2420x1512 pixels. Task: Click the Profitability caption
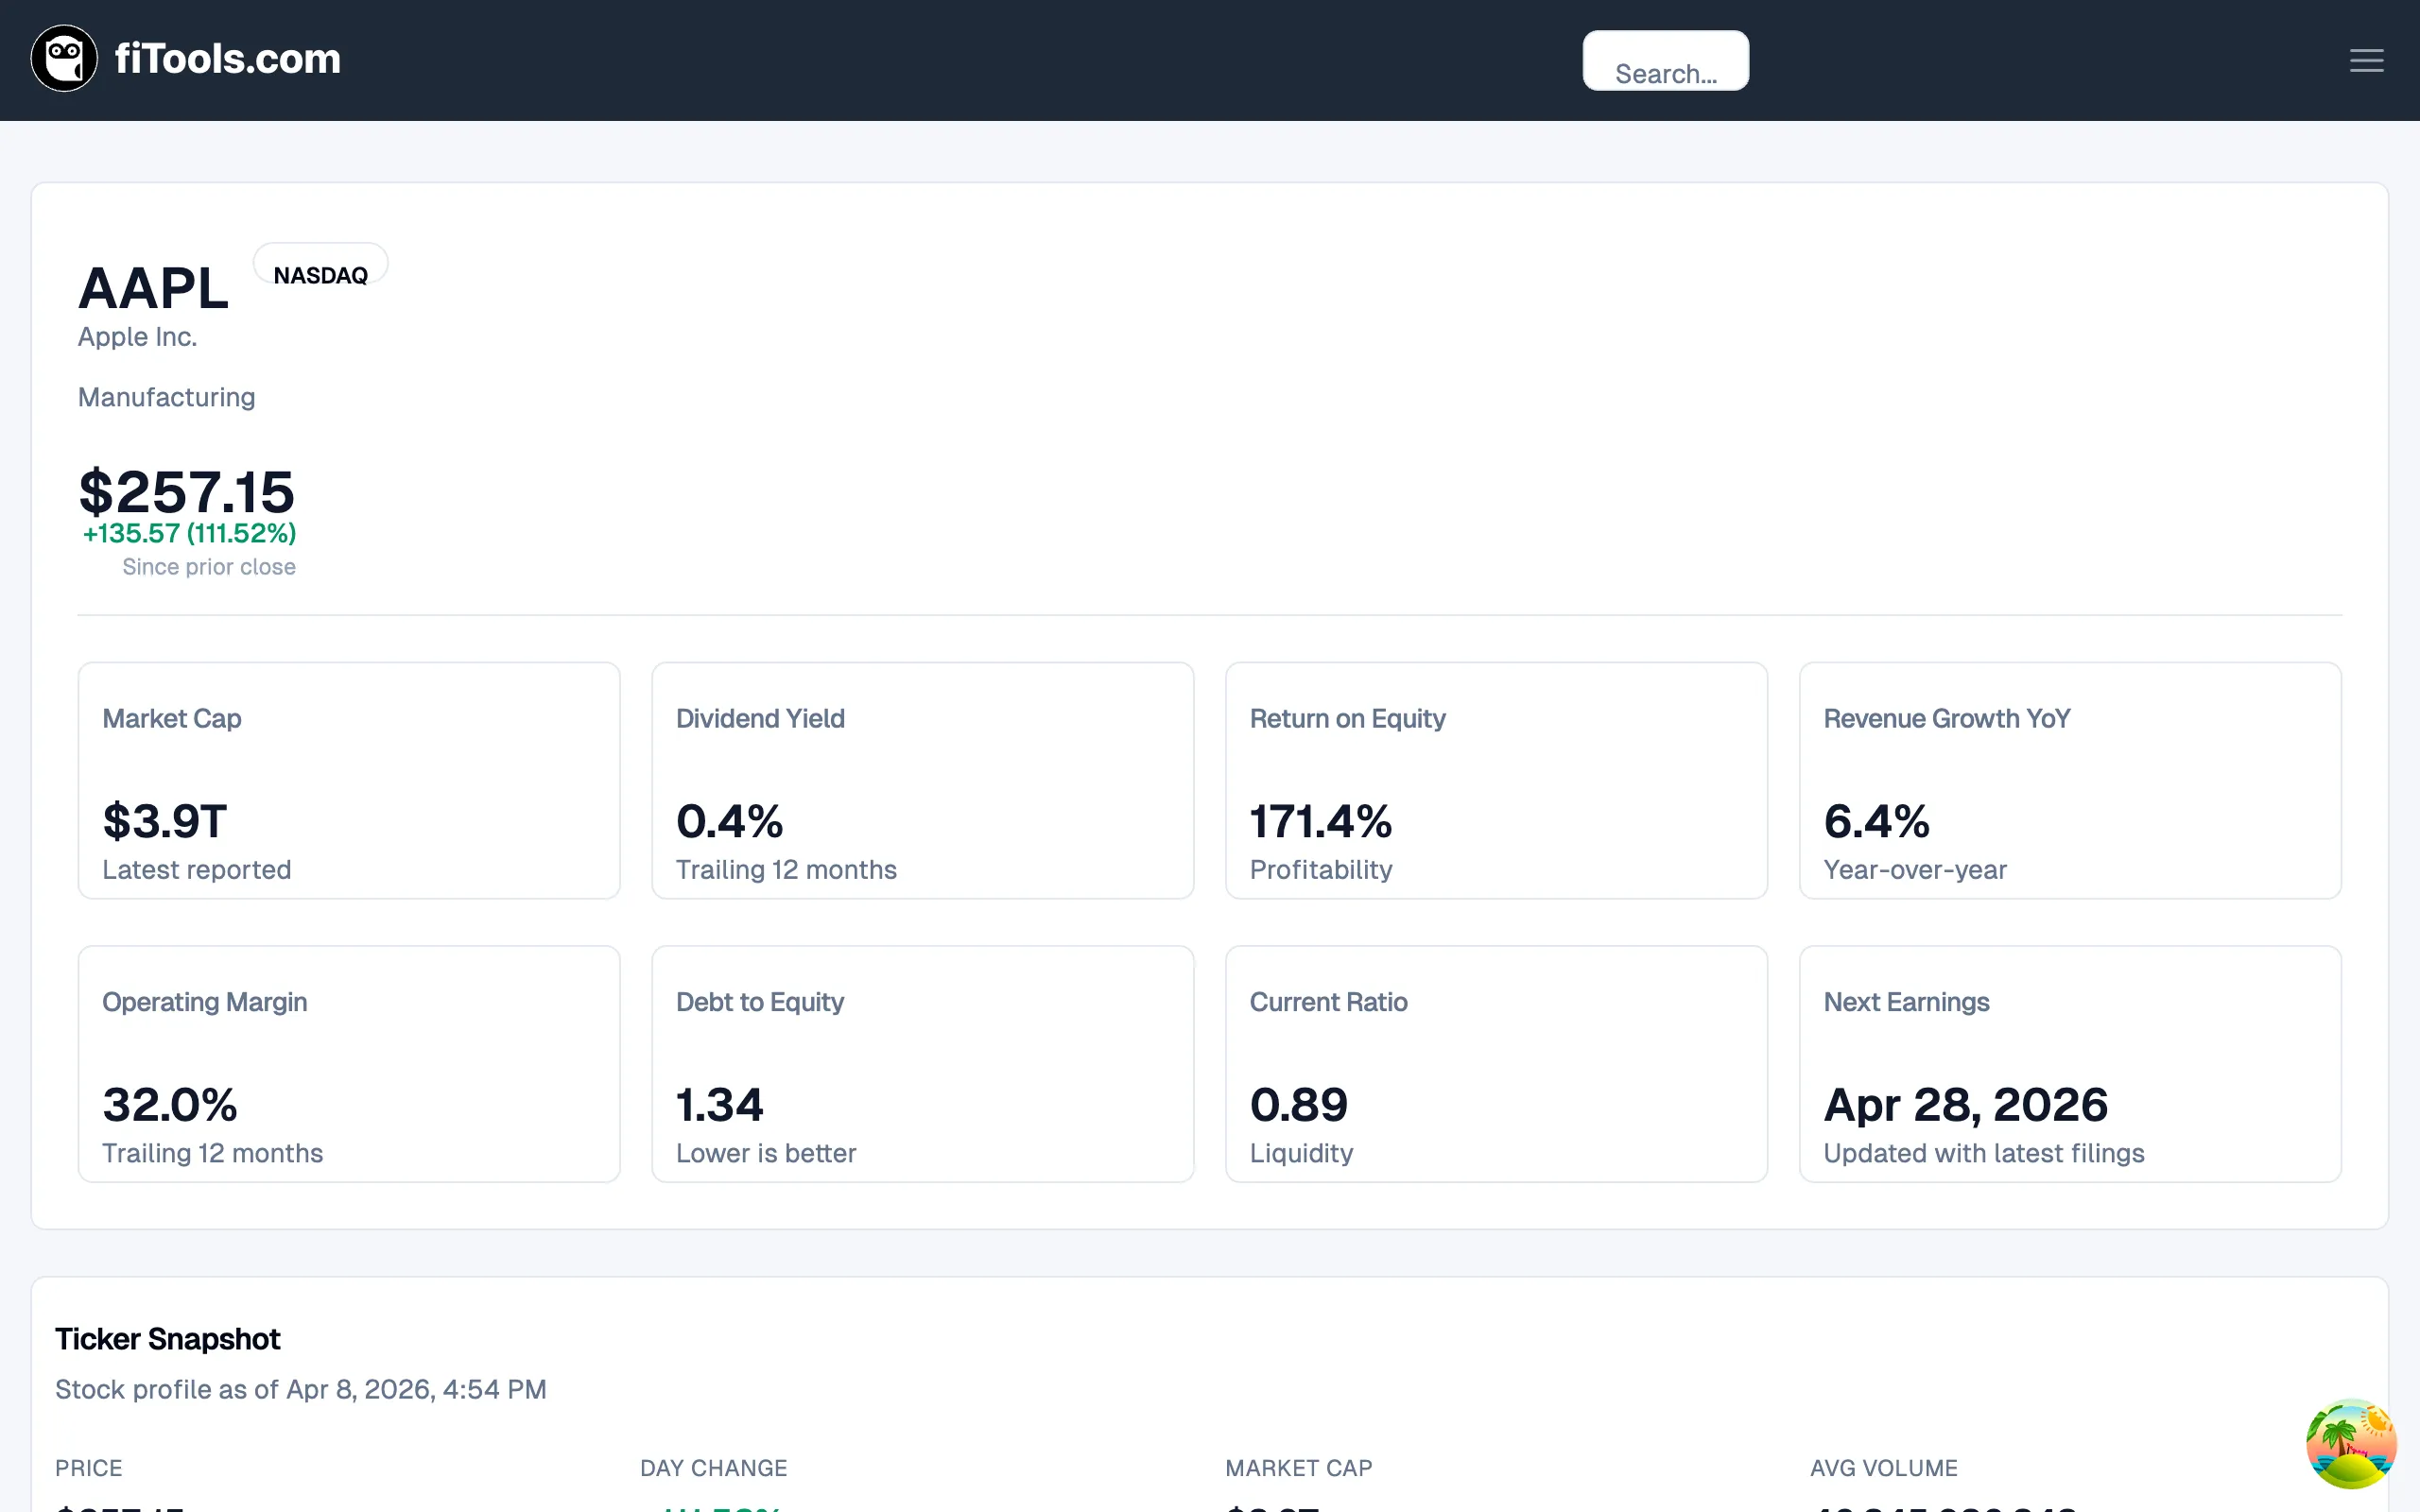pos(1320,869)
